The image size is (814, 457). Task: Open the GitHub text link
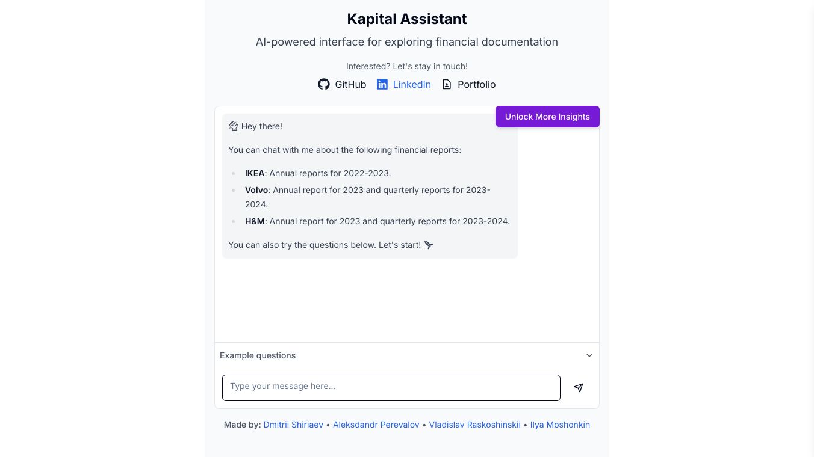point(350,84)
